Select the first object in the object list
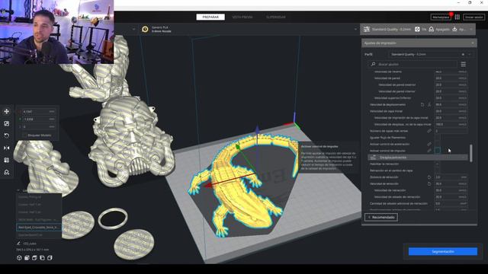Image resolution: width=488 pixels, height=274 pixels. pos(39,197)
